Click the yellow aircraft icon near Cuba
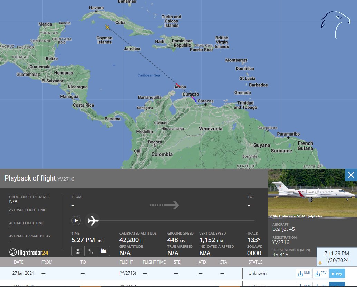The height and width of the screenshot is (287, 357). tap(107, 27)
